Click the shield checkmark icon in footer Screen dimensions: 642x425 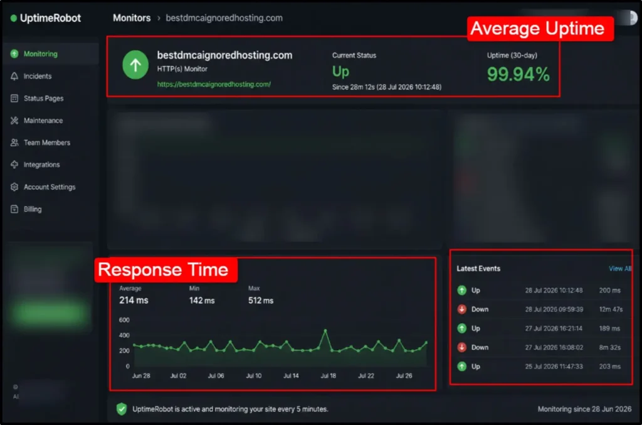pyautogui.click(x=122, y=409)
